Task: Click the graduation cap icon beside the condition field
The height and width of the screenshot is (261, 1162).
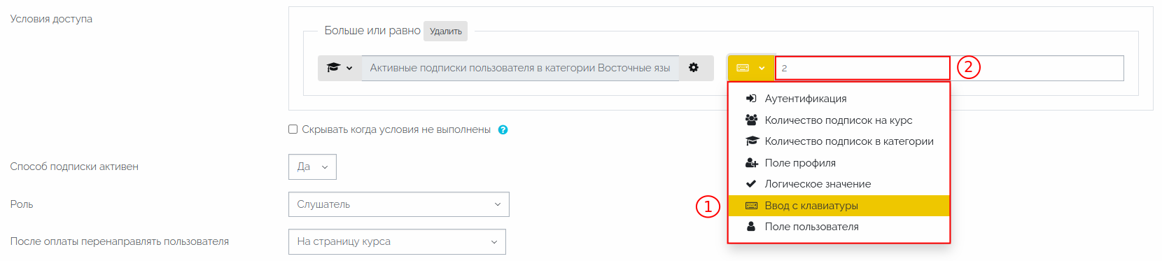Action: pyautogui.click(x=333, y=68)
